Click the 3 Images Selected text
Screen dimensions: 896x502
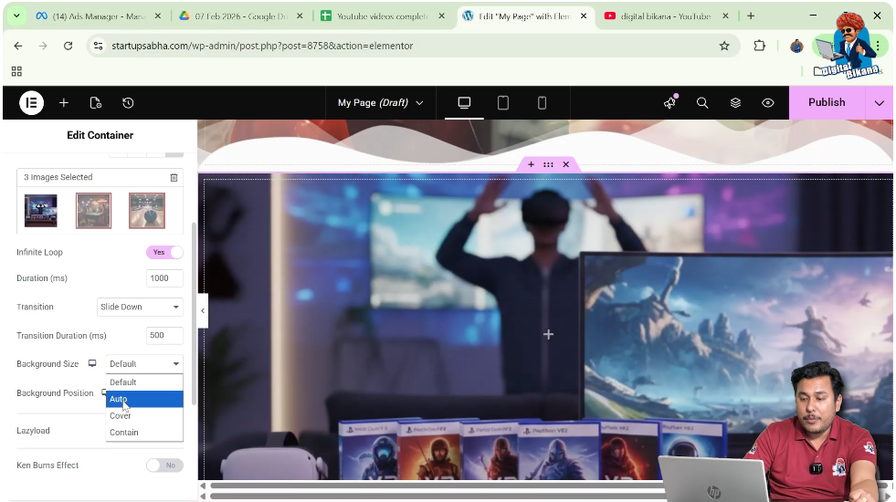click(58, 178)
